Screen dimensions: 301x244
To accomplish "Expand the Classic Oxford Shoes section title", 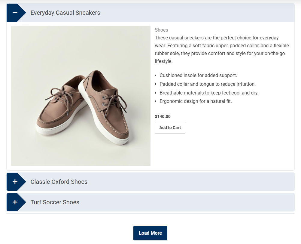I will click(59, 182).
